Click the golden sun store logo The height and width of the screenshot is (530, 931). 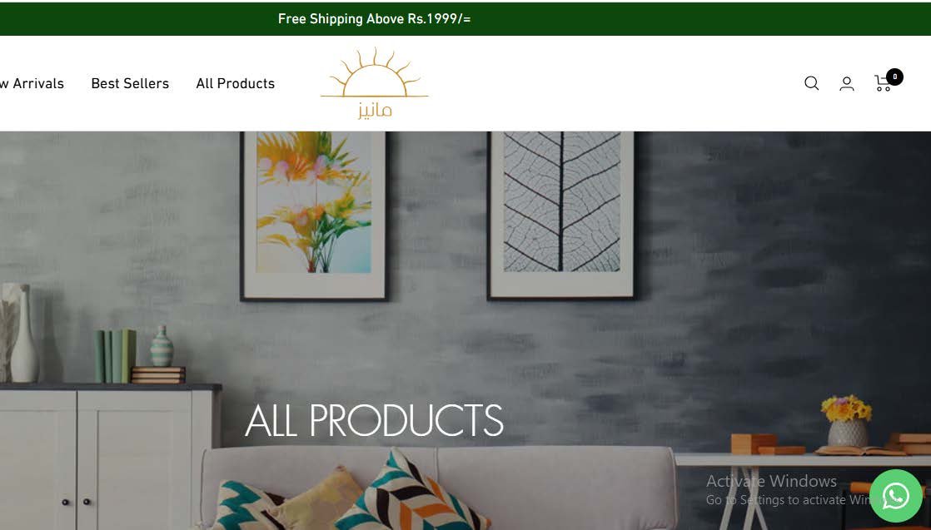point(374,72)
